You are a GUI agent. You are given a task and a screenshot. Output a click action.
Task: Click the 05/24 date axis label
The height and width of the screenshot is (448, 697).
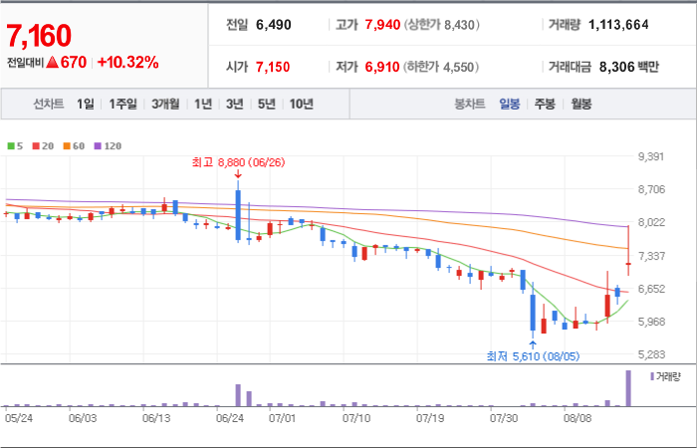pos(18,419)
